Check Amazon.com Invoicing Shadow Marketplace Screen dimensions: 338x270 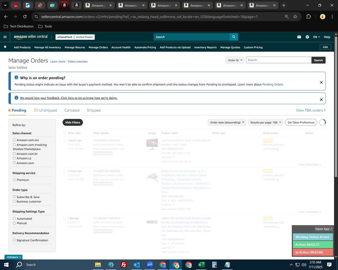[14, 144]
